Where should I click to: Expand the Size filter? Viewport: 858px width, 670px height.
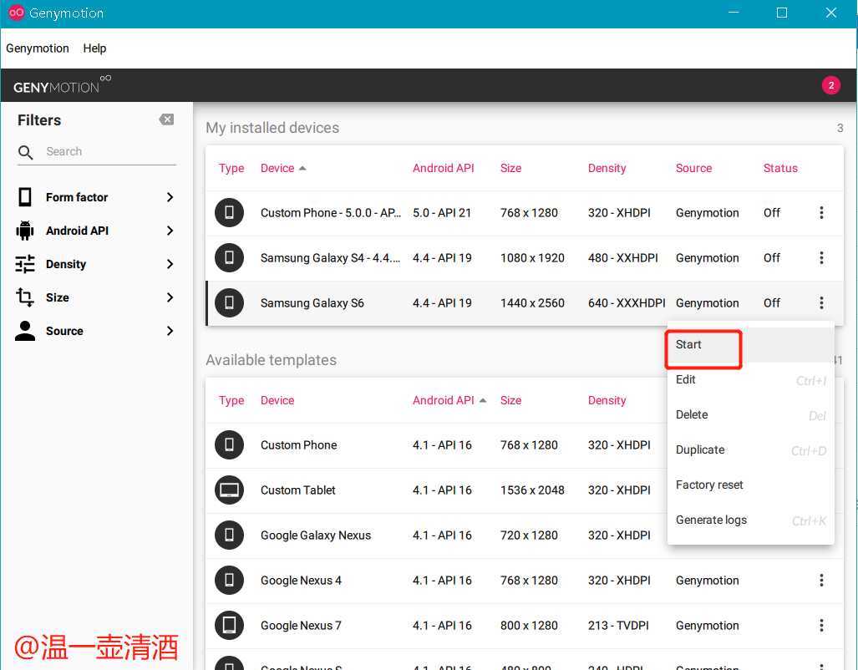(x=170, y=297)
